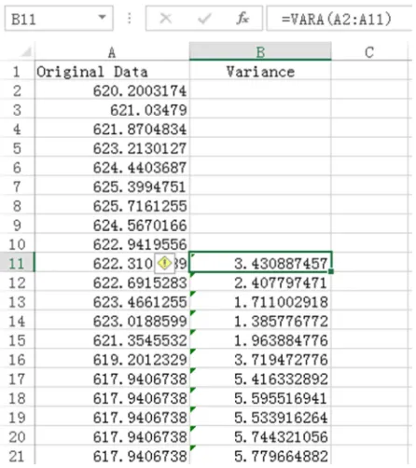Click variance cell 5.744321056
The height and width of the screenshot is (468, 416).
260,436
